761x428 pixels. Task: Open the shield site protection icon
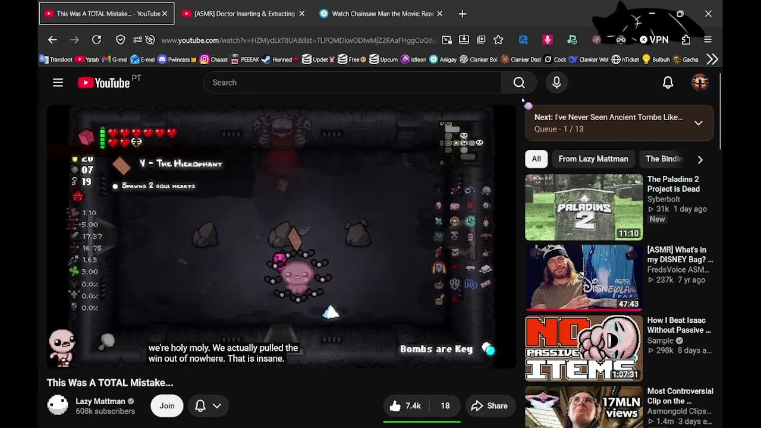pyautogui.click(x=121, y=40)
